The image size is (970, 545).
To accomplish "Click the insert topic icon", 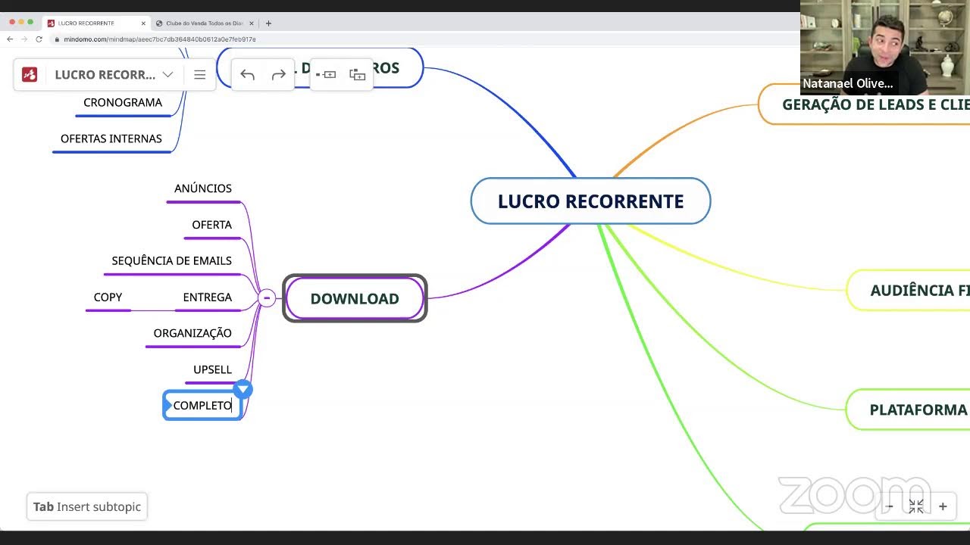I will pos(327,74).
